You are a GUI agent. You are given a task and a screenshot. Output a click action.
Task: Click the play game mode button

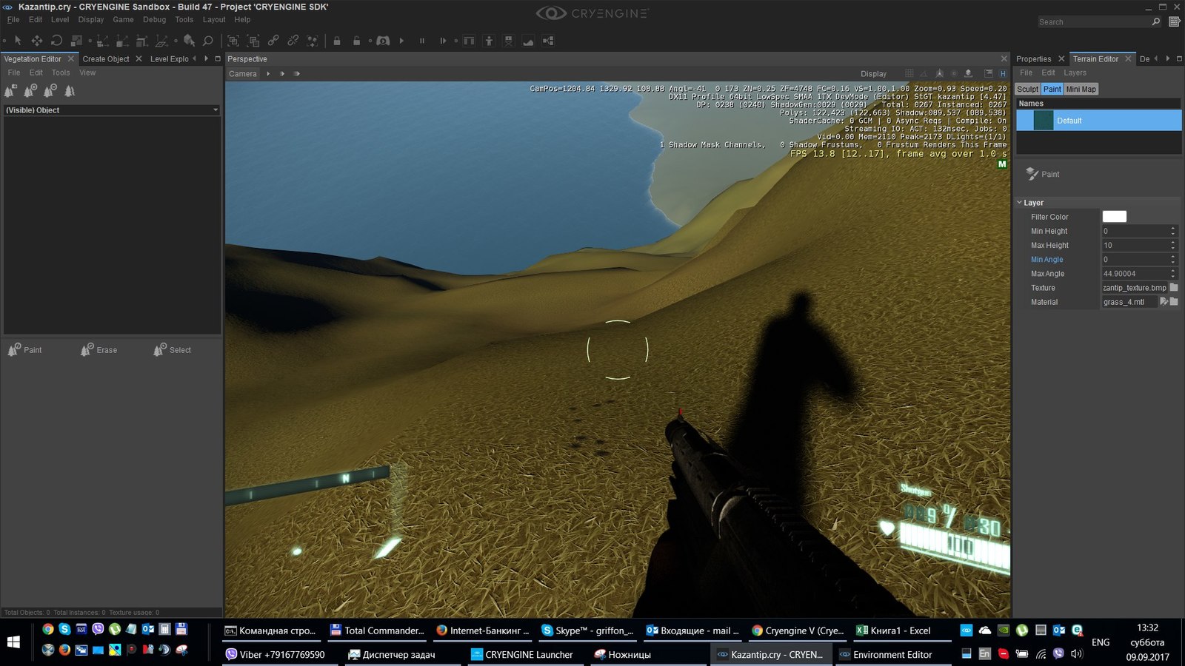click(x=401, y=41)
